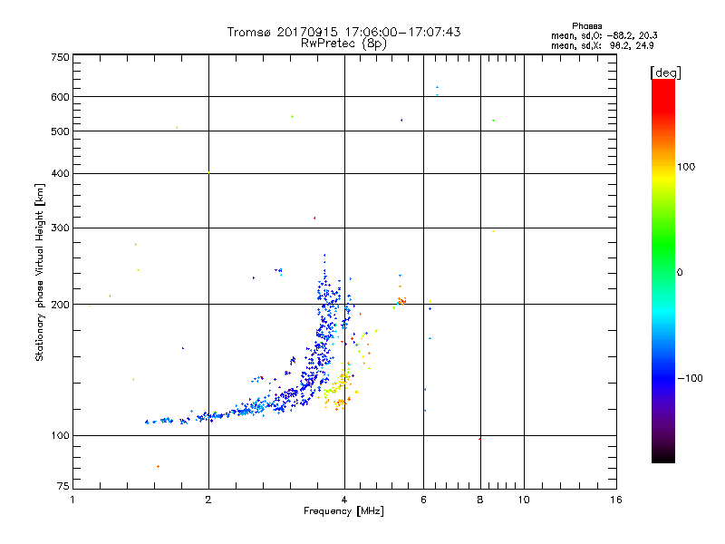Click the y-axis label "600"
Screen dimensions: 725x544
point(60,97)
